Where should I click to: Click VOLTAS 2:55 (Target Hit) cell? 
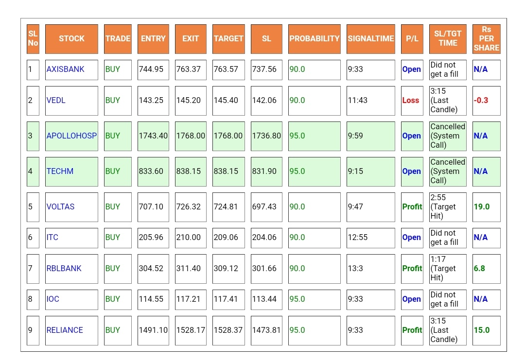pyautogui.click(x=448, y=207)
